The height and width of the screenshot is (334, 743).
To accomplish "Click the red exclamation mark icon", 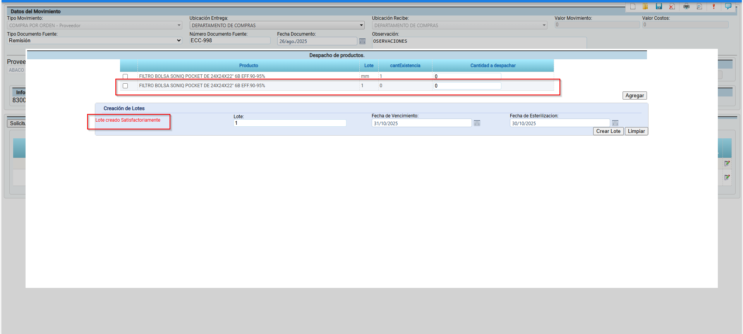I will pyautogui.click(x=714, y=6).
